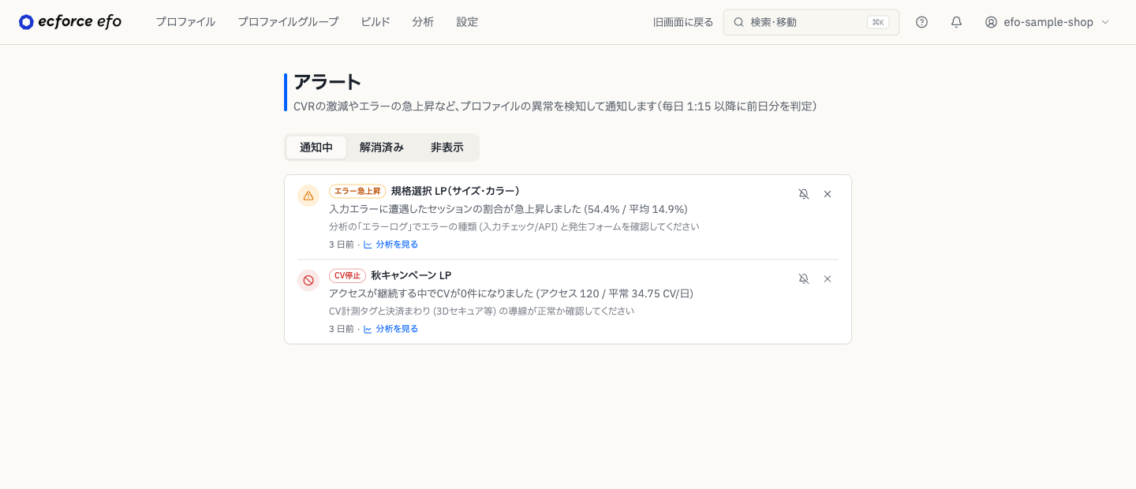Open the ecforce efo logo home
1136x489 pixels.
[x=70, y=22]
